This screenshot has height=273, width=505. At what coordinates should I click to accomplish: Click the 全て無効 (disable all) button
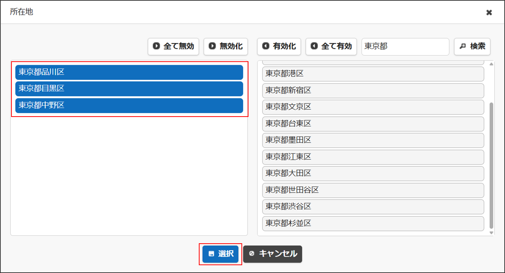[173, 46]
